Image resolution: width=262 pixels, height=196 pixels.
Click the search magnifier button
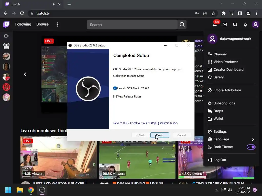click(x=182, y=25)
